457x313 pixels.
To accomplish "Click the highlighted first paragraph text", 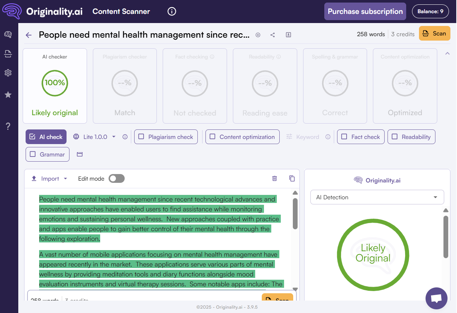I will coord(159,219).
